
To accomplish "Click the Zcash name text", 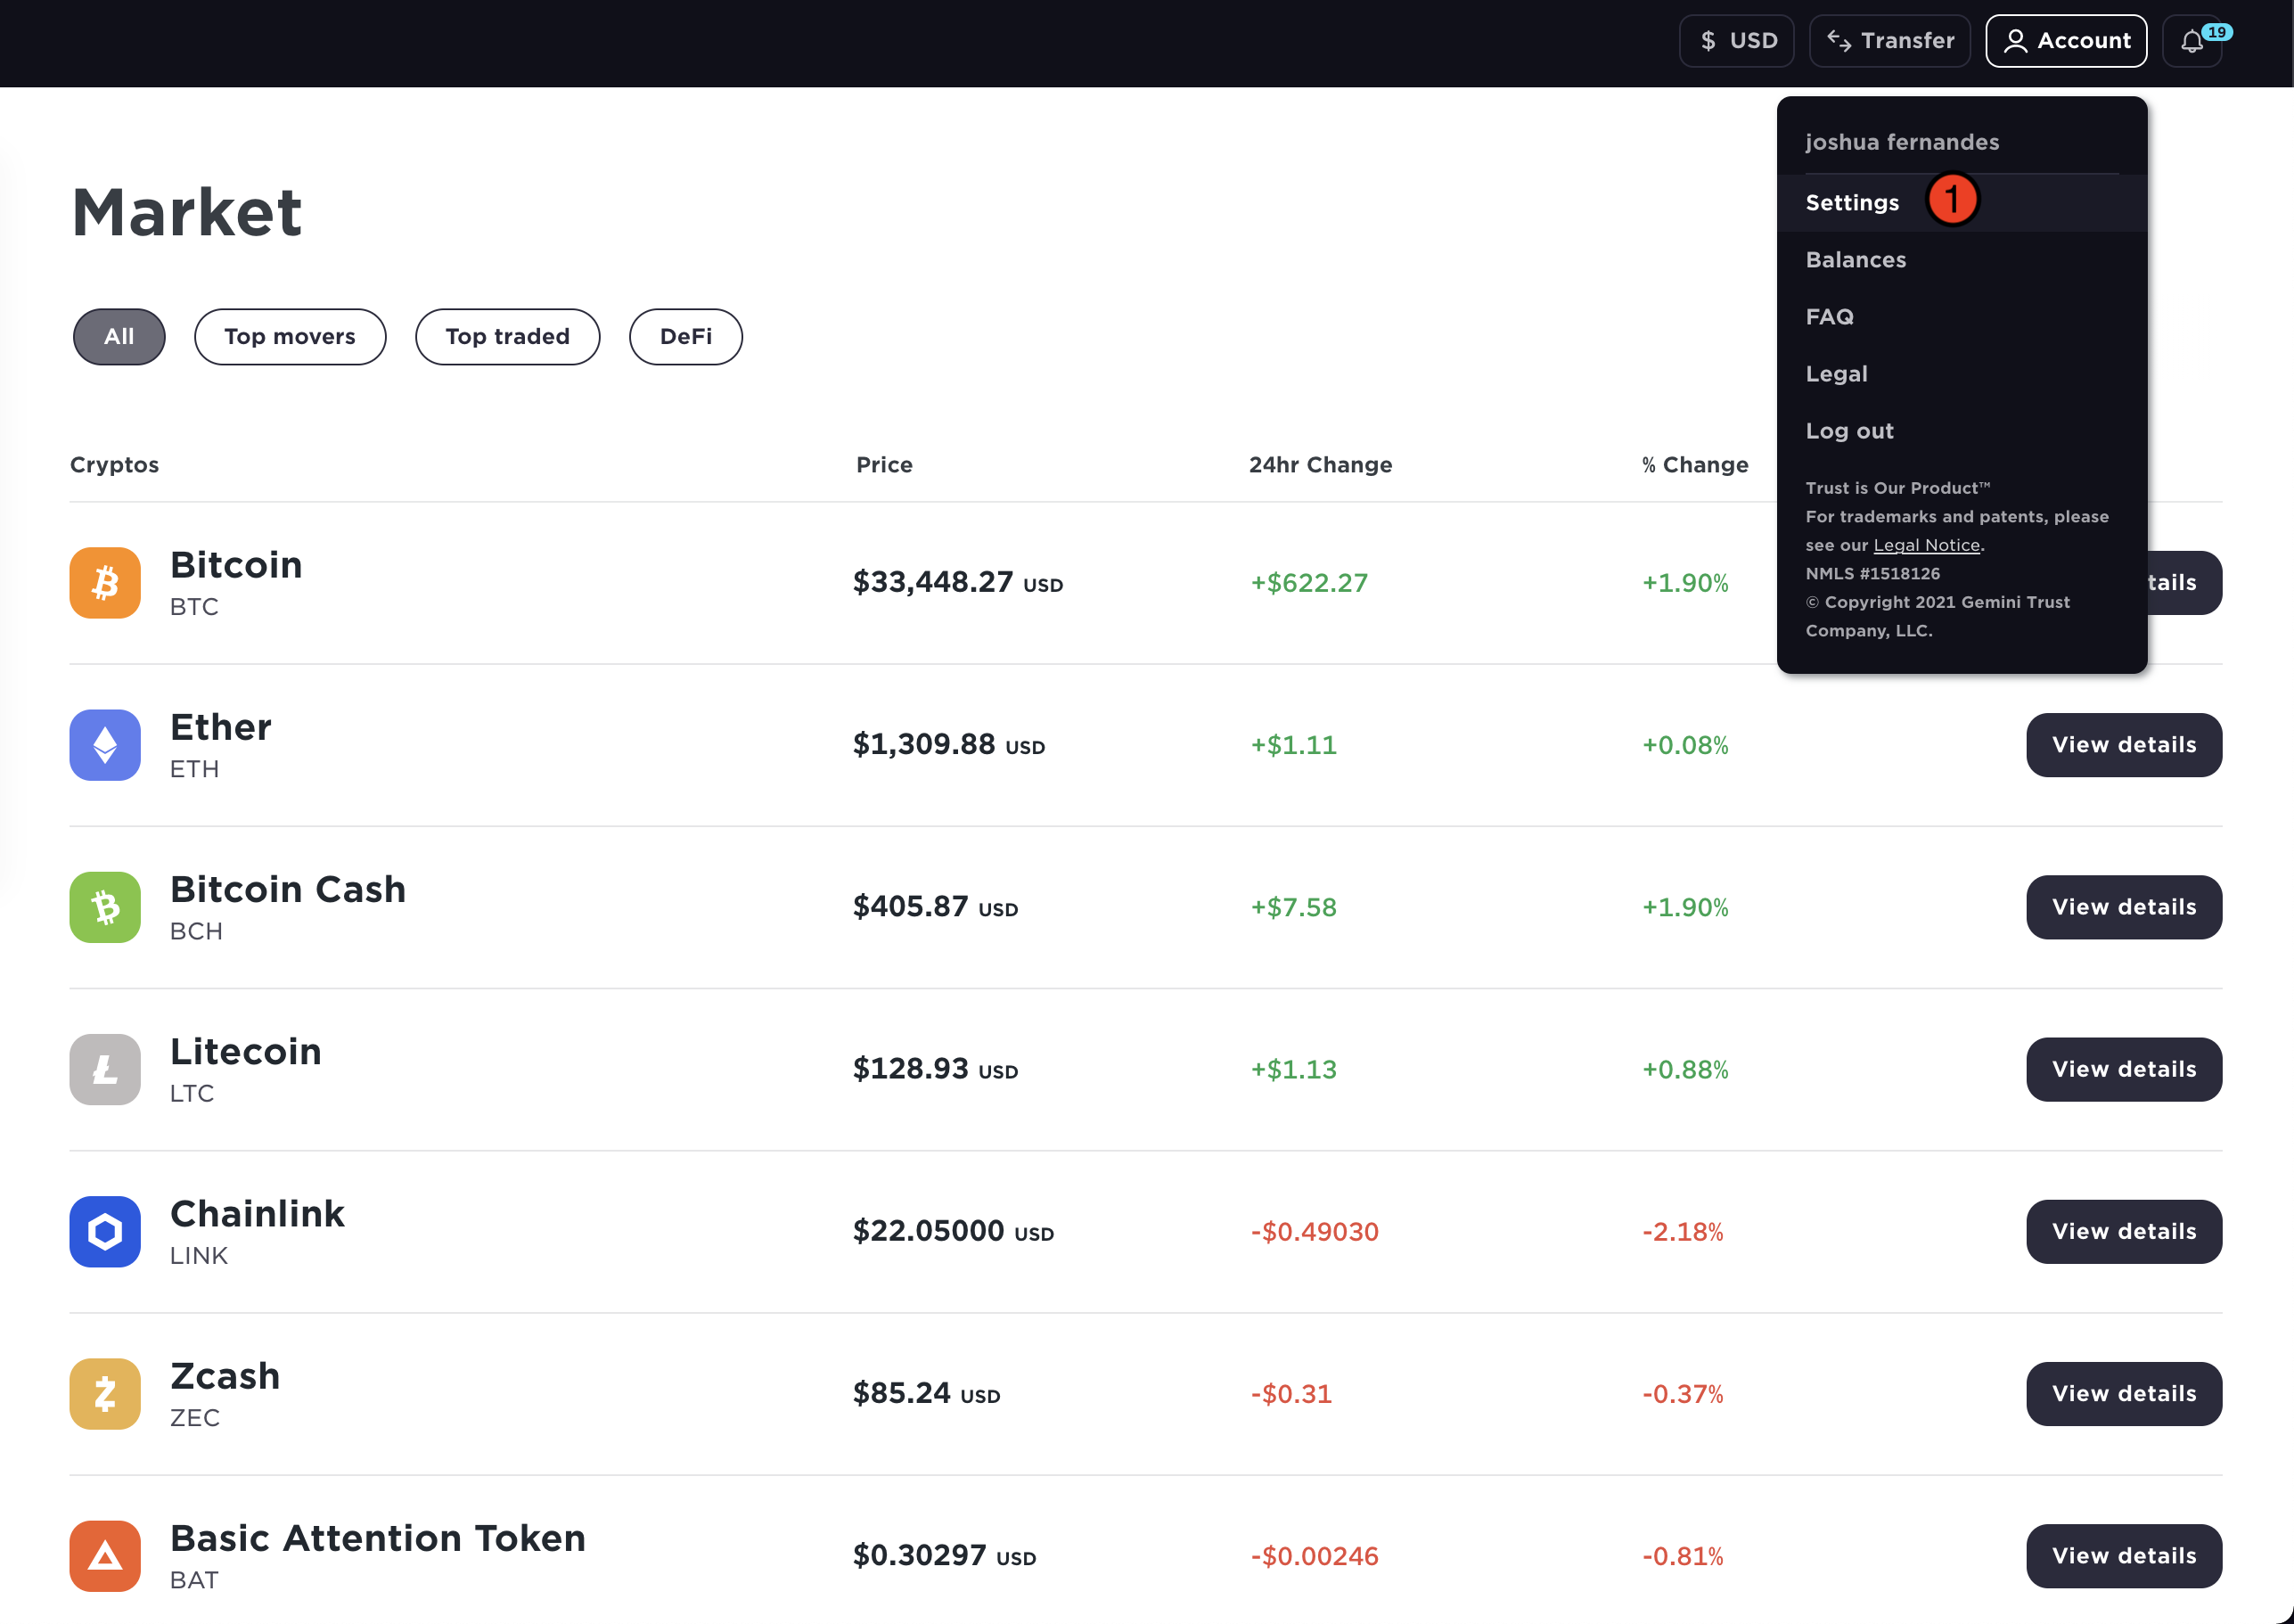I will point(225,1376).
